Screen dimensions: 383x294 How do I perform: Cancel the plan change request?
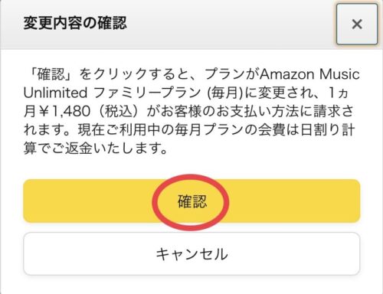point(191,253)
